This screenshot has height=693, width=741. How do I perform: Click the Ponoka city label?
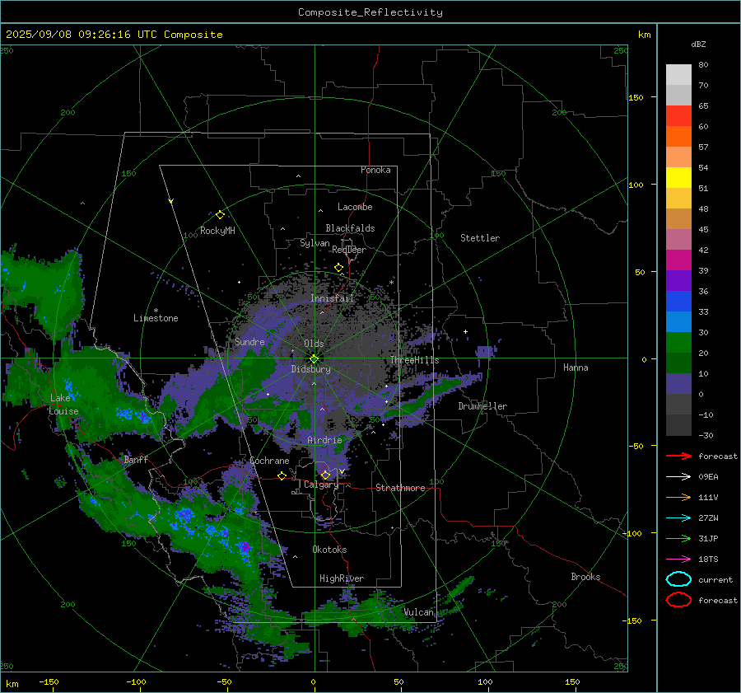point(375,170)
